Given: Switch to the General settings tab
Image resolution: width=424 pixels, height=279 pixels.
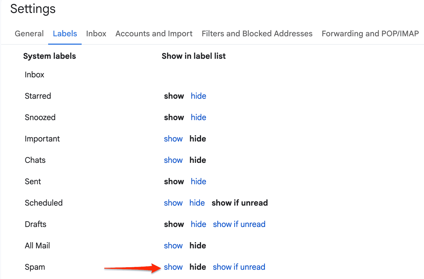Looking at the screenshot, I should point(29,33).
